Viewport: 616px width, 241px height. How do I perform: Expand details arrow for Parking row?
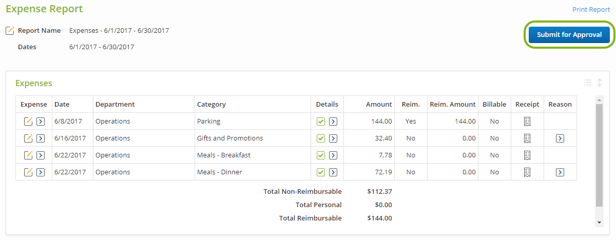click(x=333, y=122)
